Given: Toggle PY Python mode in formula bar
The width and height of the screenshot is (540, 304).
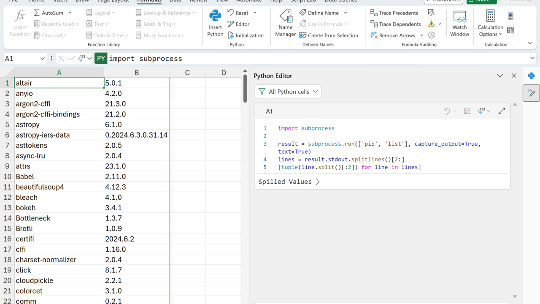Looking at the screenshot, I should 101,59.
